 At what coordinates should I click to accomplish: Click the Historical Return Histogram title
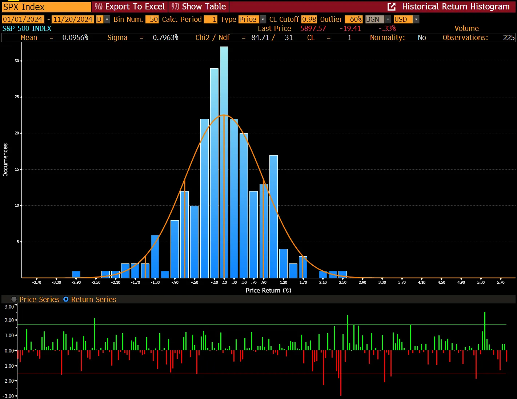[x=456, y=7]
